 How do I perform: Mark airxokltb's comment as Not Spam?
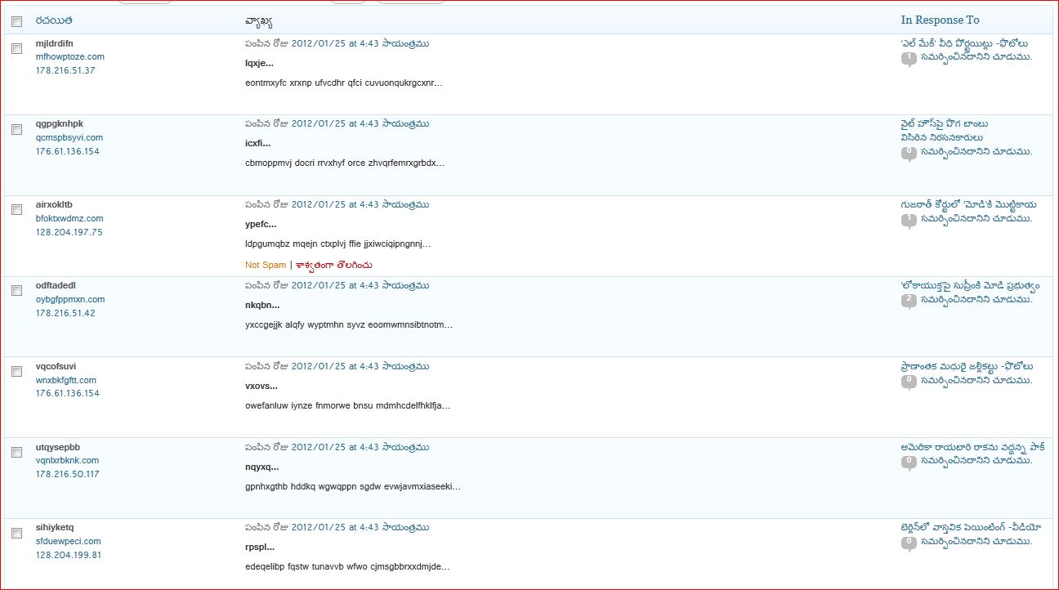point(266,265)
